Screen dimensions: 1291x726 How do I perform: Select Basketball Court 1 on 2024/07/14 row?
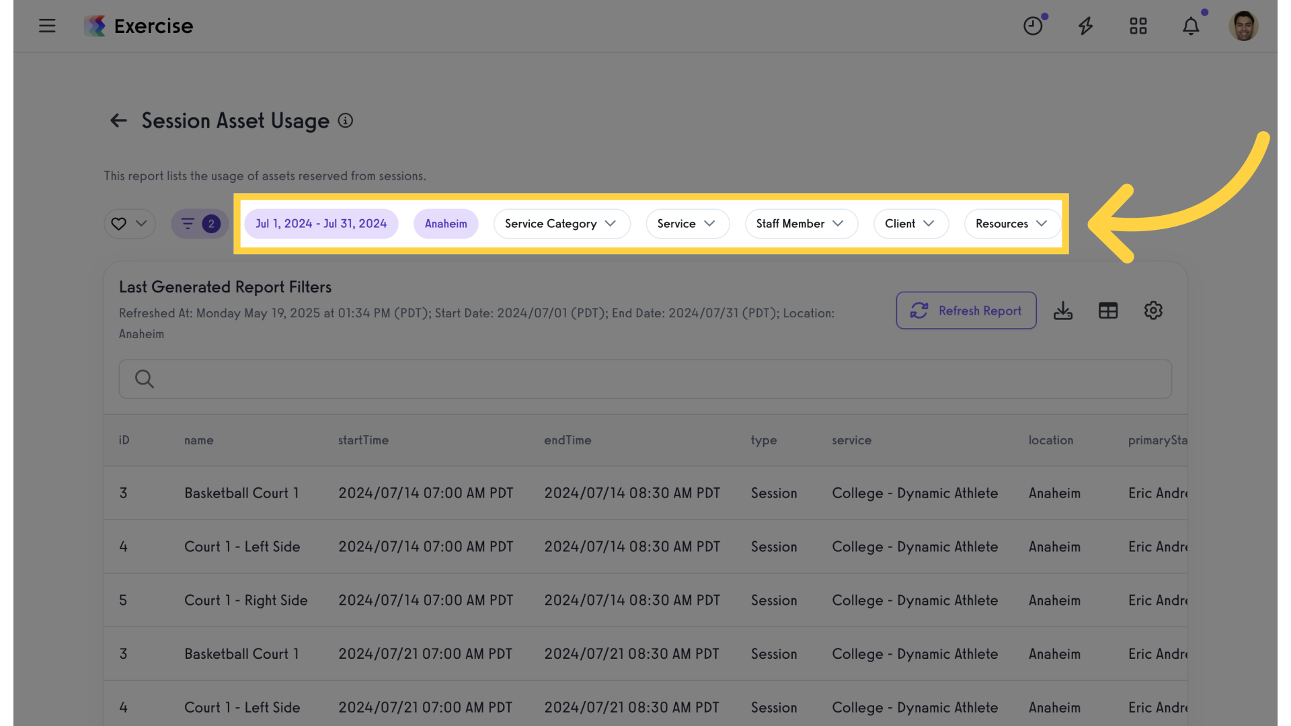[645, 493]
